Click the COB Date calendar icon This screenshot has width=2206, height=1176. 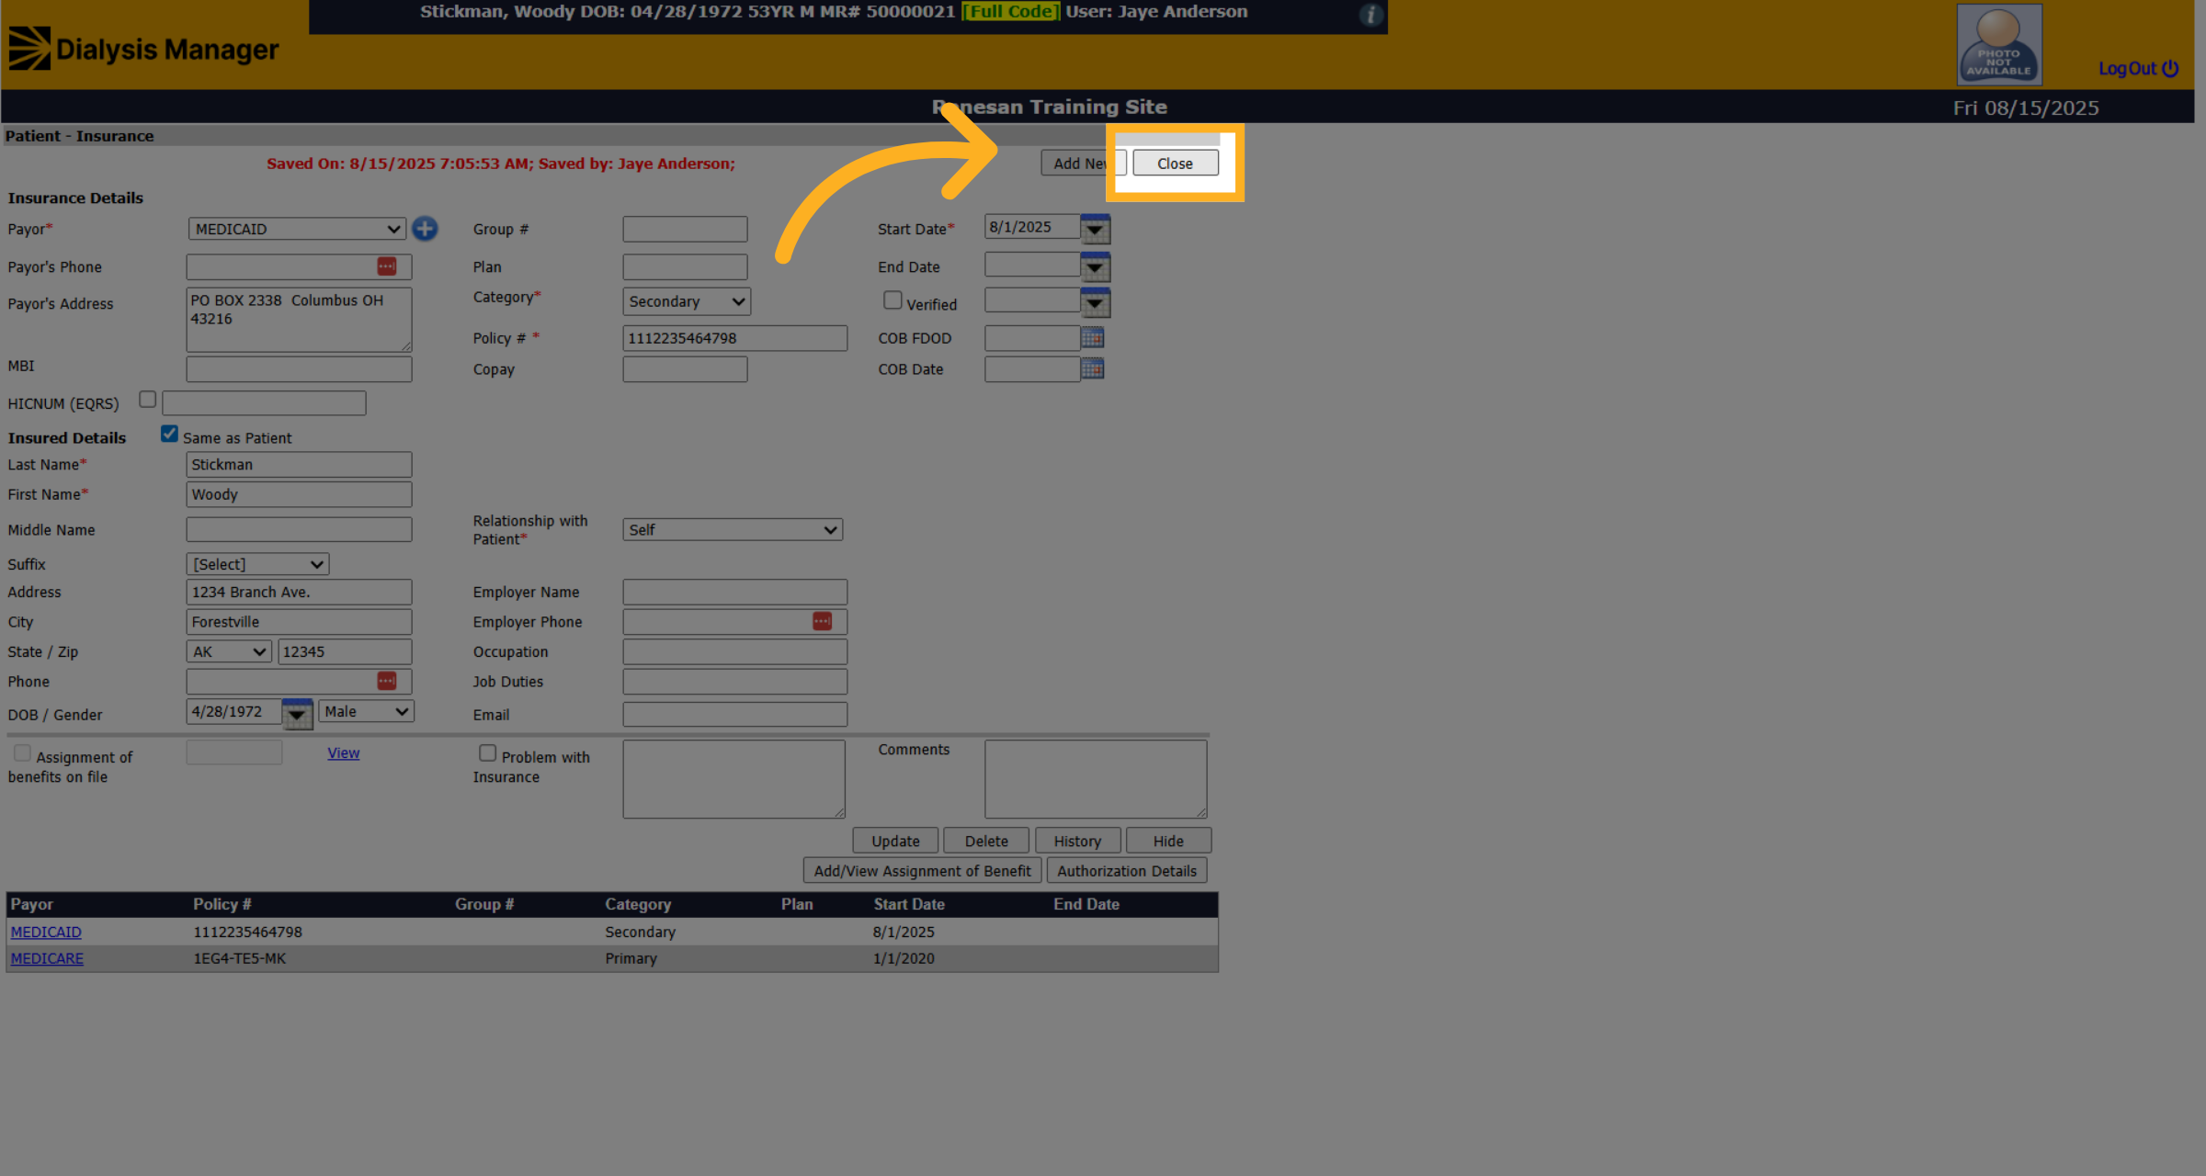(x=1093, y=368)
